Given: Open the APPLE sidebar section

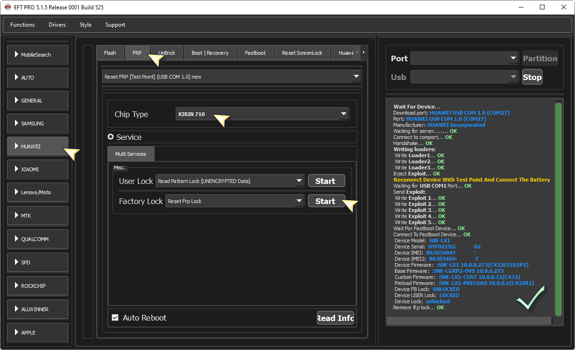Looking at the screenshot, I should pos(38,333).
